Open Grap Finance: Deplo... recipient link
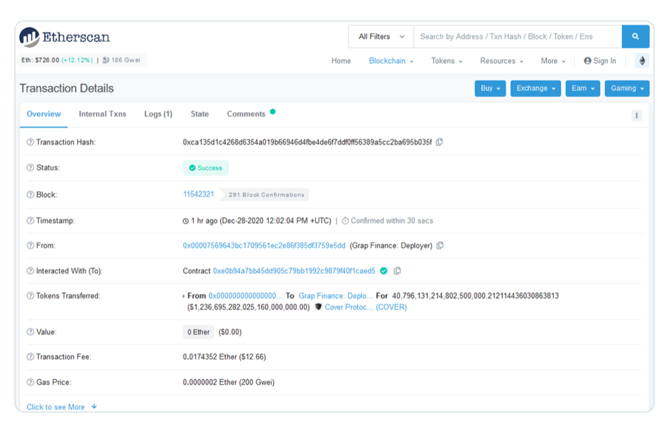 [x=335, y=296]
